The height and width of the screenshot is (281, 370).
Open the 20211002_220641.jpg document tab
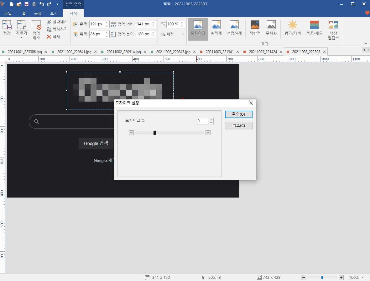[74, 52]
